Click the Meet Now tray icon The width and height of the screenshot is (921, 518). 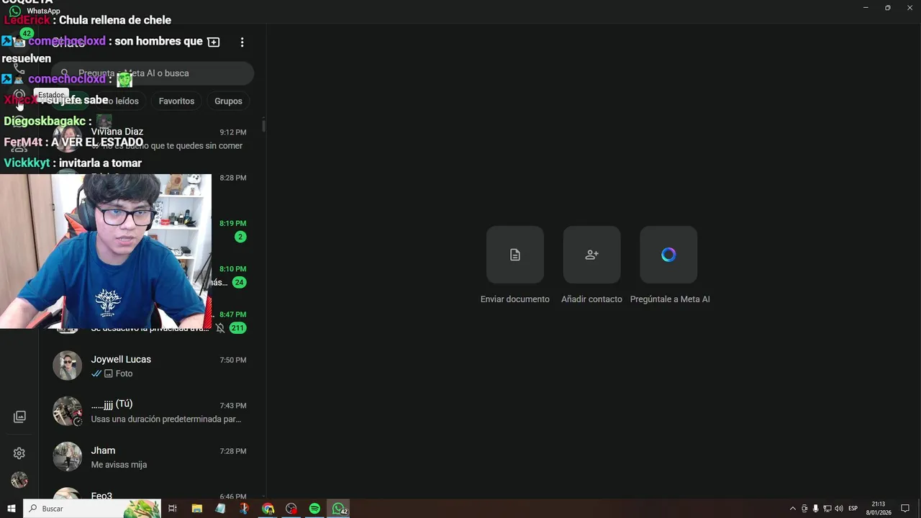(804, 509)
